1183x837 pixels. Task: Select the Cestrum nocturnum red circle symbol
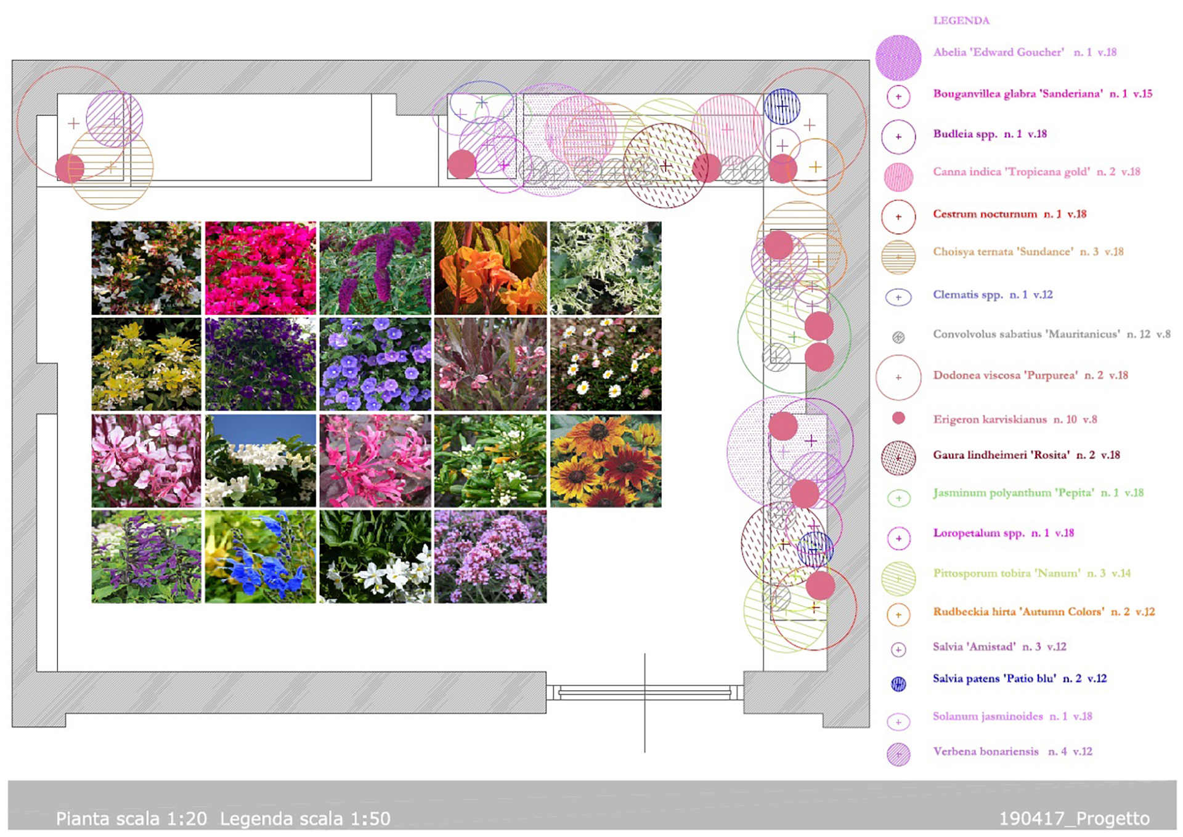[898, 217]
